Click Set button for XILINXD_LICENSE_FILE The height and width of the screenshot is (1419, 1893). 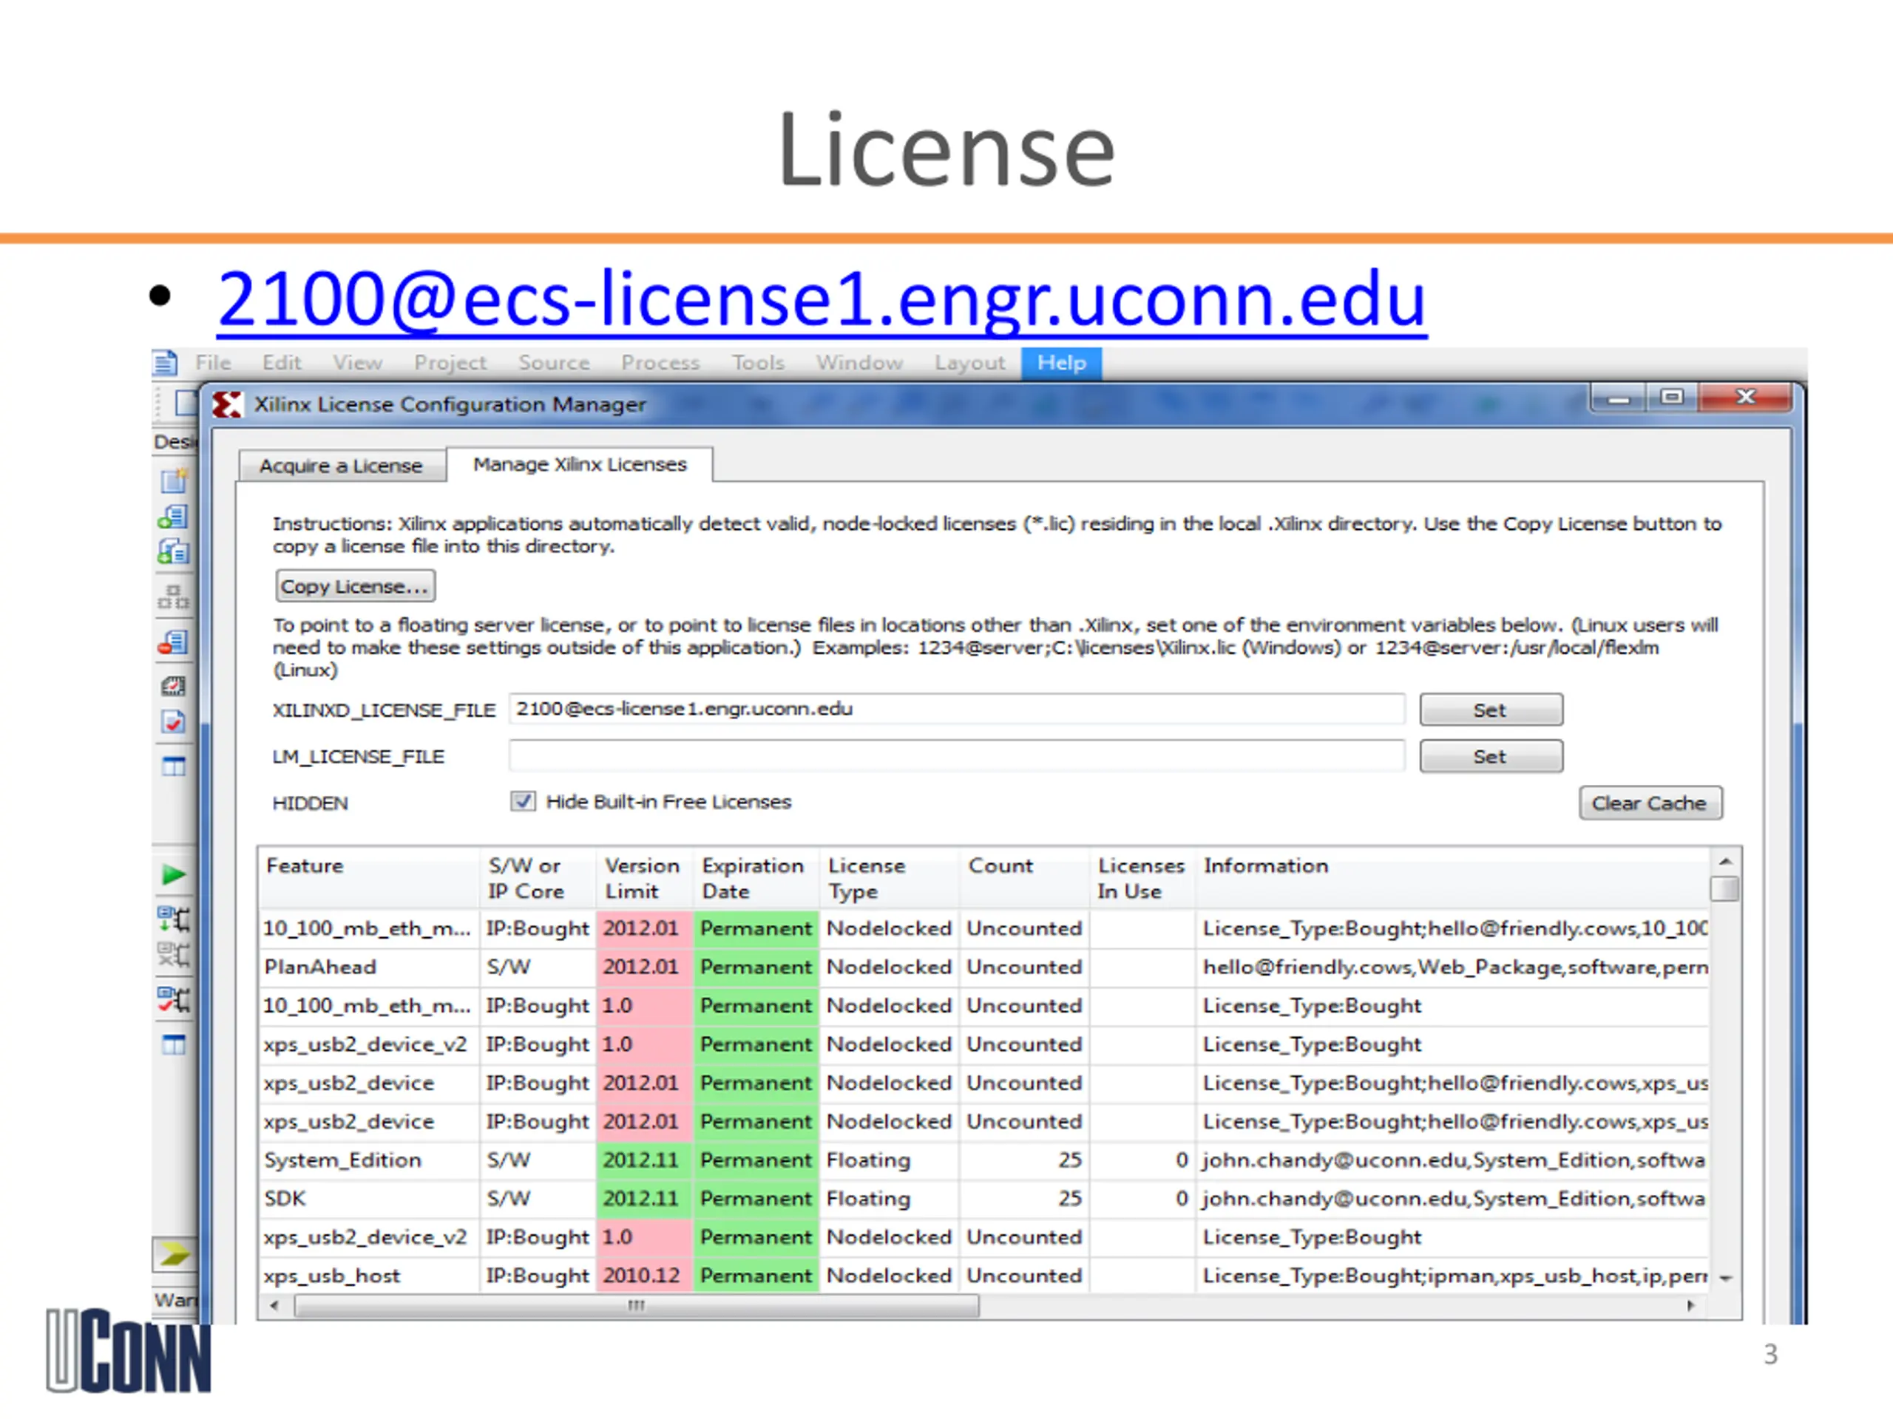click(x=1491, y=710)
